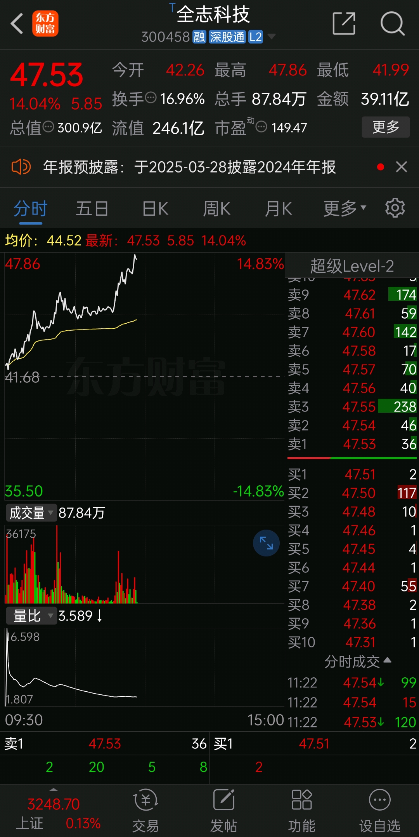Tap the 东方财富 orange logo
The width and height of the screenshot is (419, 837).
click(45, 24)
